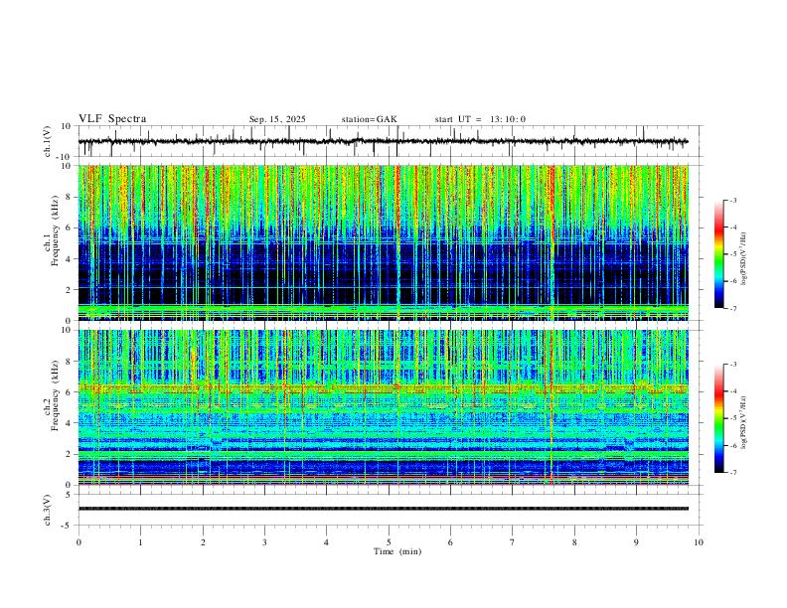This screenshot has height=608, width=787.
Task: Click the "-5" tick on the ch.2 colorbar
Action: click(733, 418)
